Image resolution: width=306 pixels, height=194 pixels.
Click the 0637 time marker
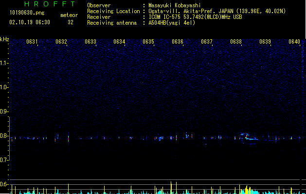coord(207,42)
